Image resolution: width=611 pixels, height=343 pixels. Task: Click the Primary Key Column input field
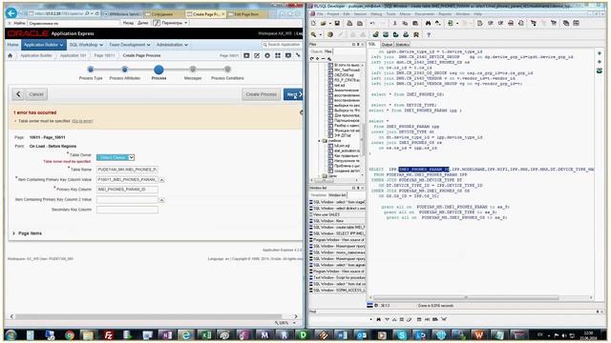pos(127,190)
